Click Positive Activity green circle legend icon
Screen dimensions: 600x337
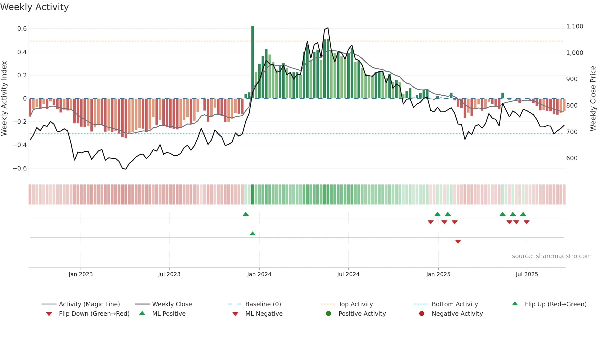tap(328, 314)
